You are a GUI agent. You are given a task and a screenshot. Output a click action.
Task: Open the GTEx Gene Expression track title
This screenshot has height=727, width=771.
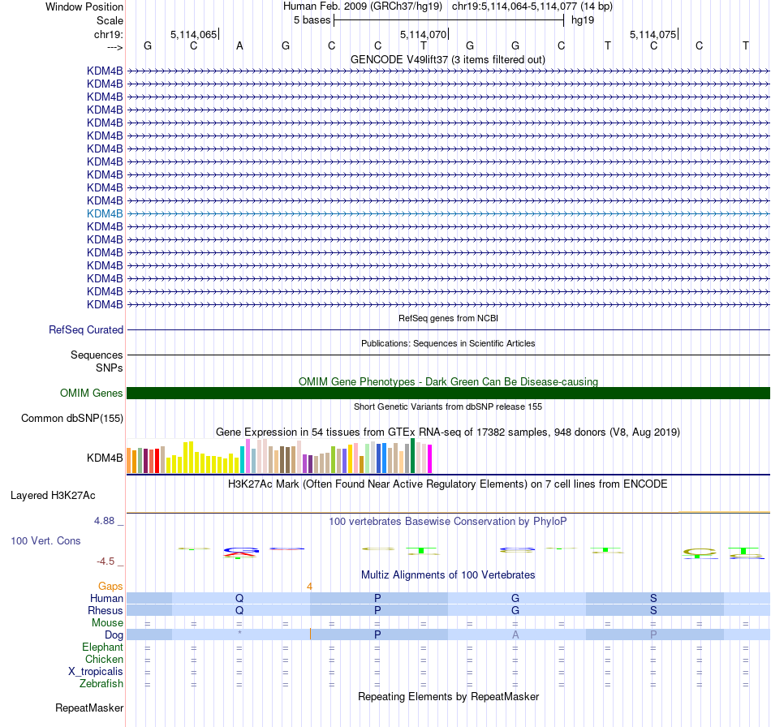click(448, 432)
